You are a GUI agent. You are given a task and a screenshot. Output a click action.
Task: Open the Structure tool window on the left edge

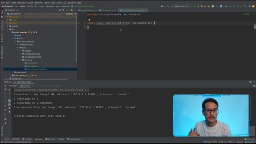click(2, 26)
